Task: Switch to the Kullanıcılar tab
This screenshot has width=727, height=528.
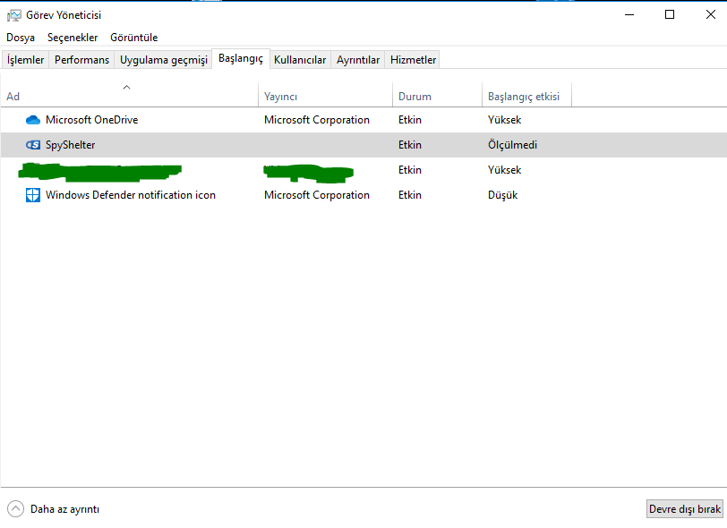Action: pyautogui.click(x=300, y=60)
